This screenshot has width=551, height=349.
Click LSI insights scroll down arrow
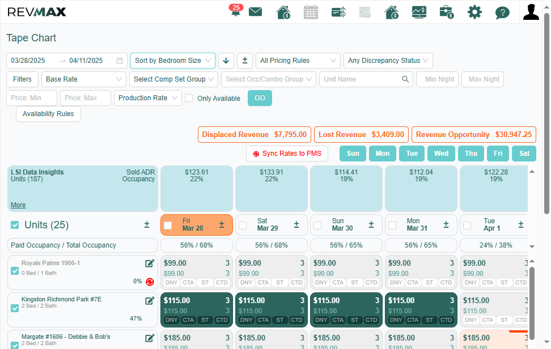point(532,246)
